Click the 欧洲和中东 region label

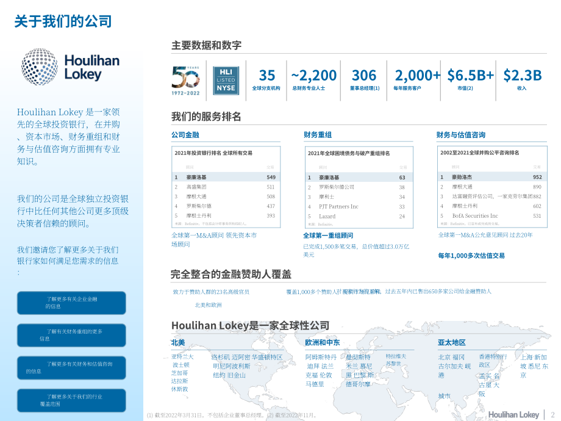(x=323, y=343)
